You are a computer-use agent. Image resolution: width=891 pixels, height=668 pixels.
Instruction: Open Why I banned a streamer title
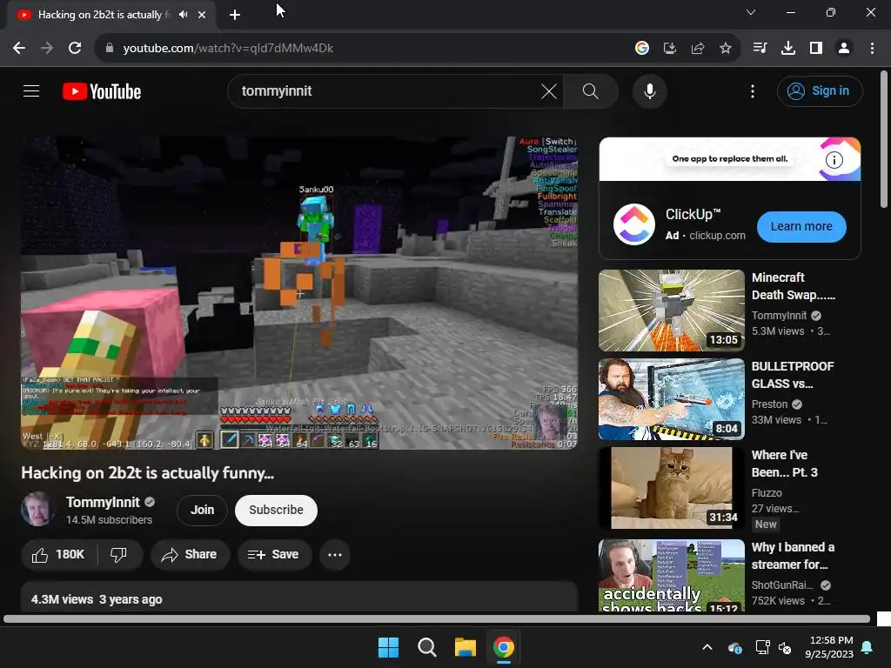[793, 556]
